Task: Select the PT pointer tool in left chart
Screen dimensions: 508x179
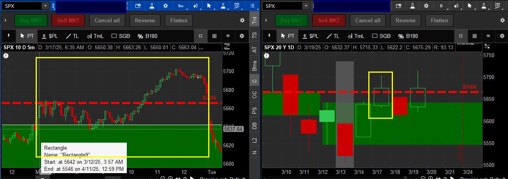Action: (x=26, y=36)
